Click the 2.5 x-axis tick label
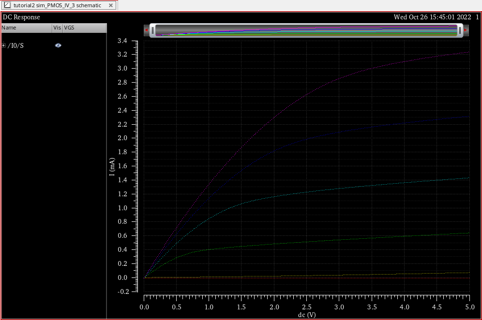This screenshot has height=320, width=482. (307, 307)
